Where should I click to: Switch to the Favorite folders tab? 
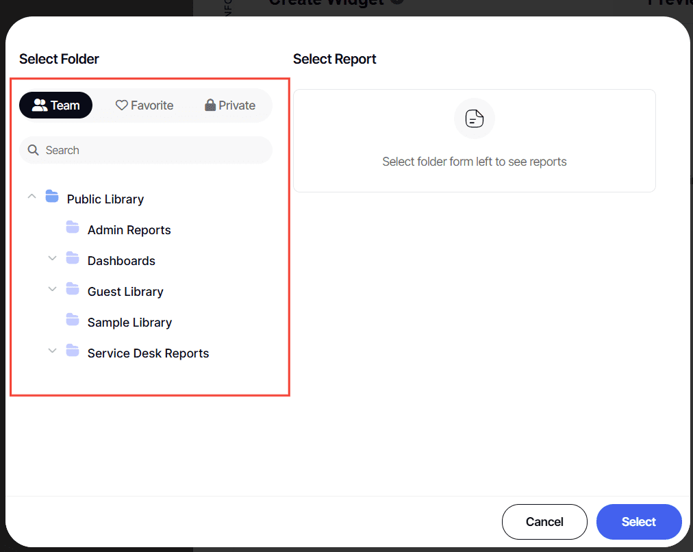point(144,105)
